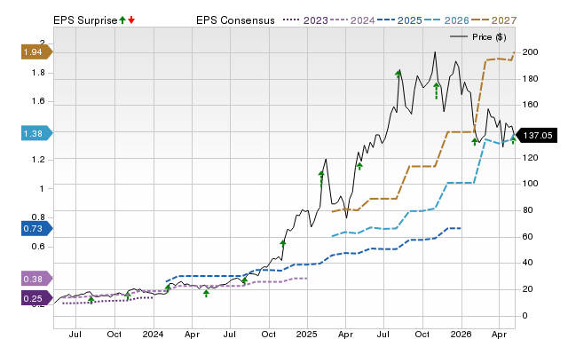
Task: Click the 1.6 EPS axis label
Action: pyautogui.click(x=38, y=101)
